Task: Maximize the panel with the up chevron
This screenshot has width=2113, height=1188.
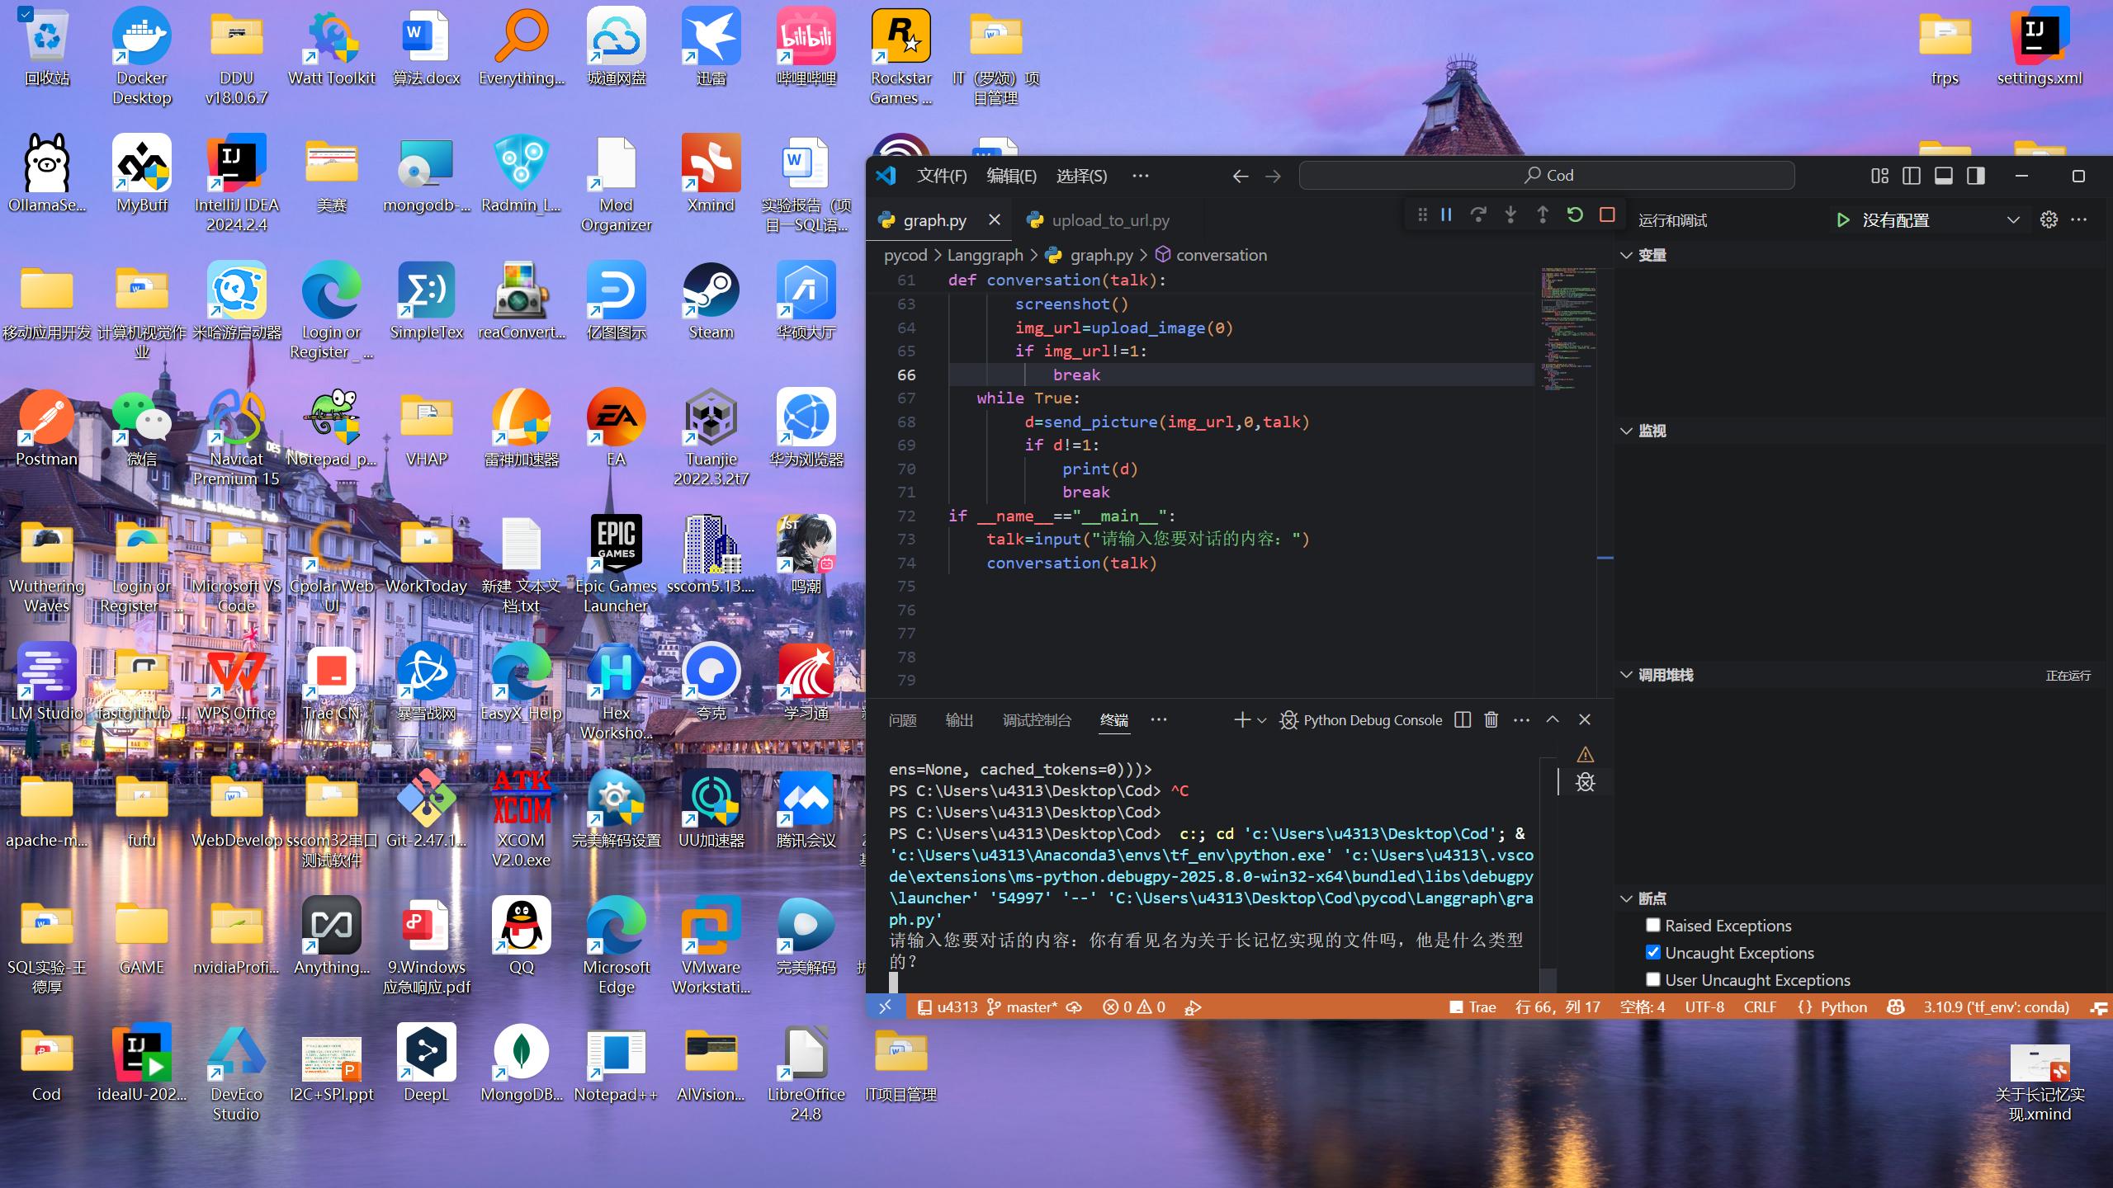Action: [1553, 719]
